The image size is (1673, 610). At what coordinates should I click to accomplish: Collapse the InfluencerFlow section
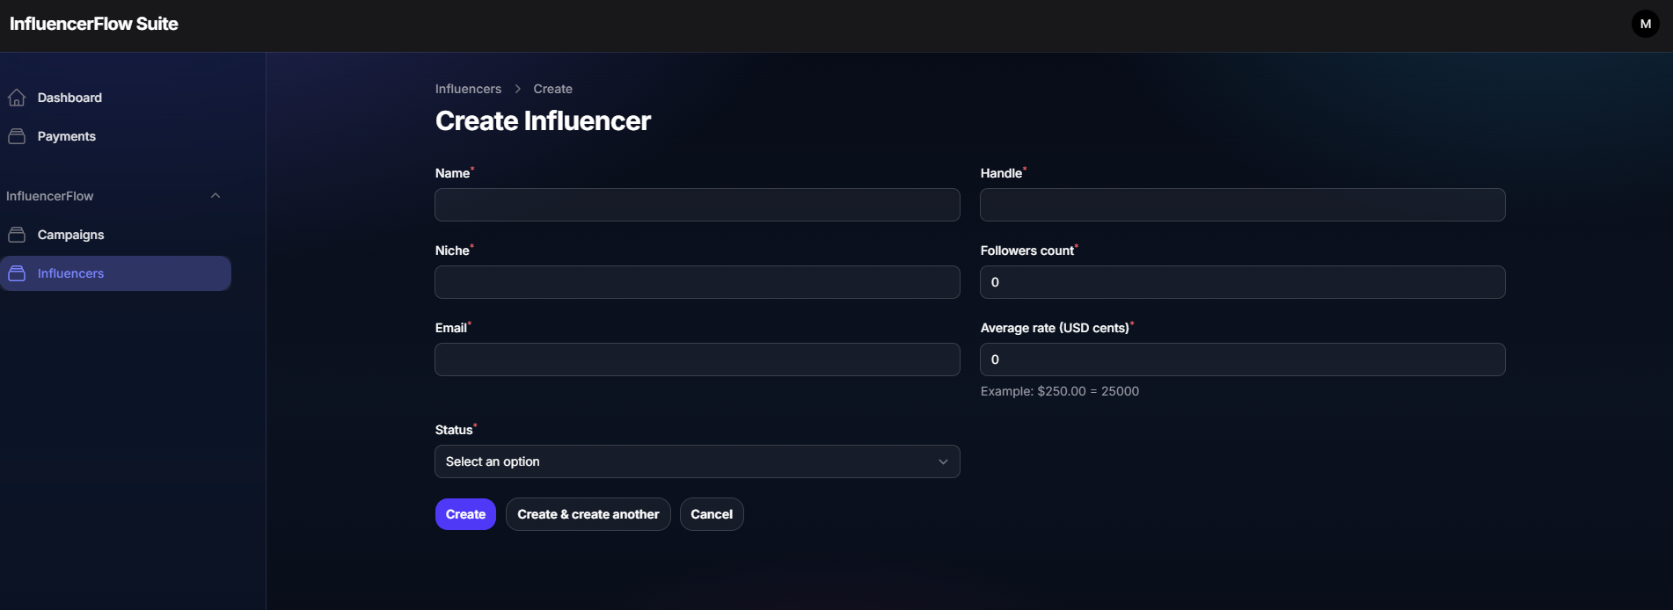(x=216, y=195)
